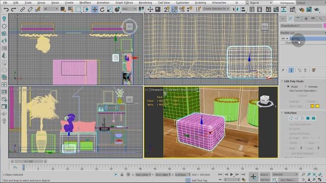Screen dimensions: 326x183
Task: Select Vertex sub-object level icon
Action: pyautogui.click(x=291, y=118)
